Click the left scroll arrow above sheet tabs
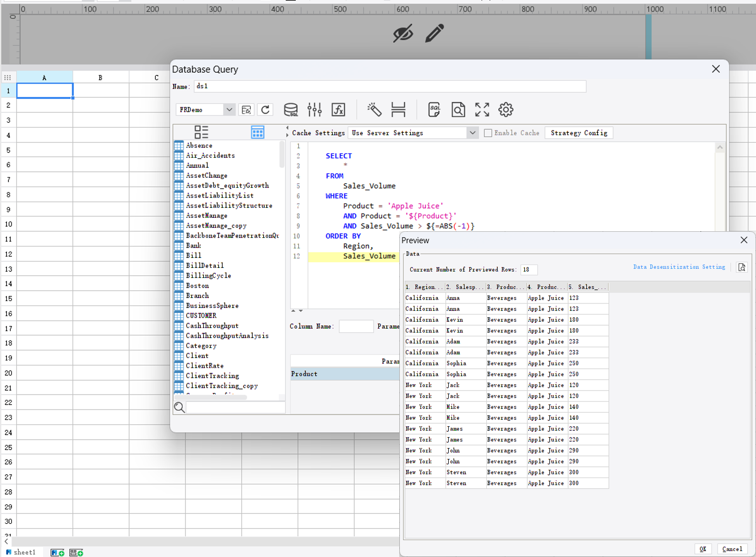 point(6,542)
